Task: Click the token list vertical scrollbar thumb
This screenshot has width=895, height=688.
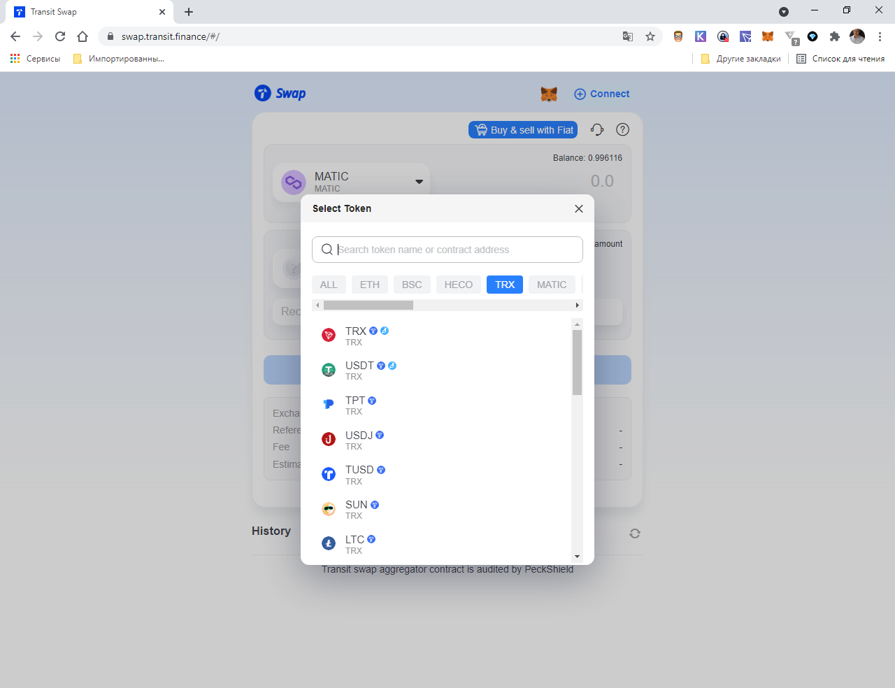Action: pyautogui.click(x=577, y=363)
